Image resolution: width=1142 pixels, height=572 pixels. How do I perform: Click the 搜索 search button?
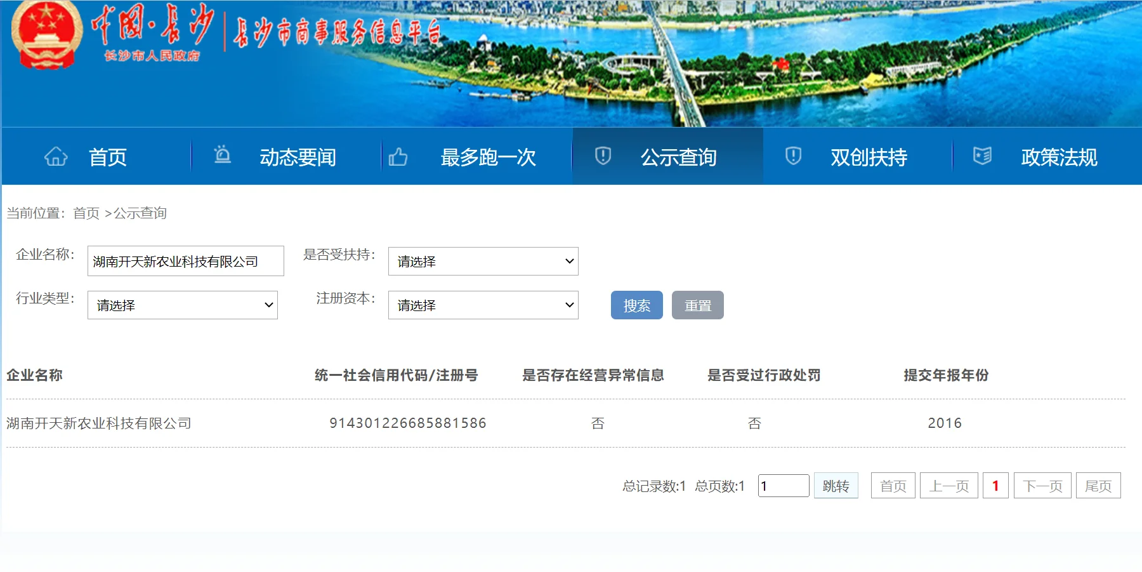636,305
